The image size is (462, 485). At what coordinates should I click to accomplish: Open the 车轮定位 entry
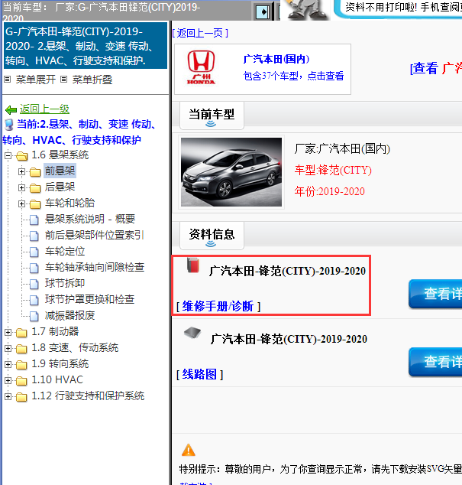[x=65, y=251]
